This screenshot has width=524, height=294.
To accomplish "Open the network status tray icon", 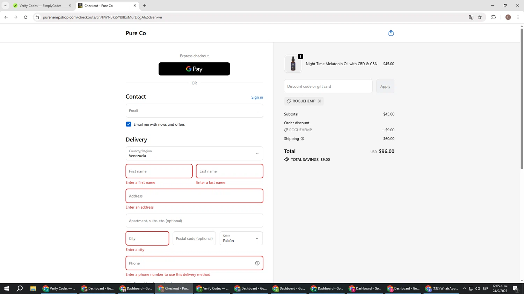I will click(471, 288).
